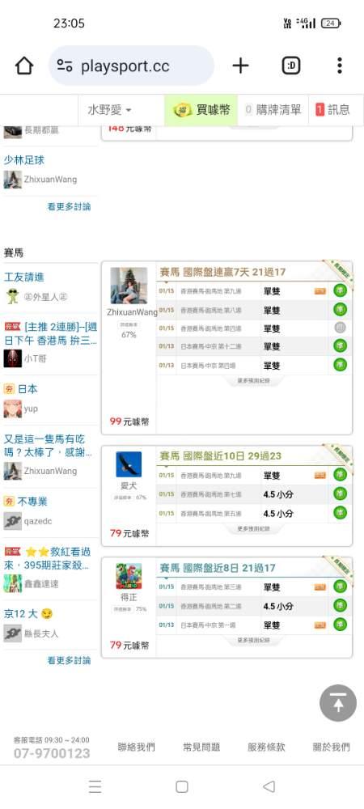Image resolution: width=364 pixels, height=809 pixels.
Task: Open a new tab with the plus icon
Action: pos(240,66)
